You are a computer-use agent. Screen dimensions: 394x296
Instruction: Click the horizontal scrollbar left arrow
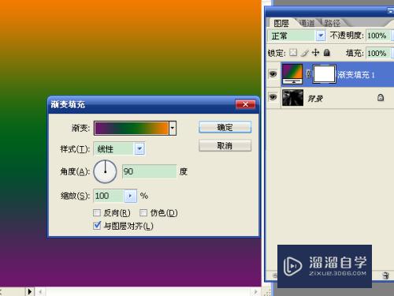click(40, 291)
